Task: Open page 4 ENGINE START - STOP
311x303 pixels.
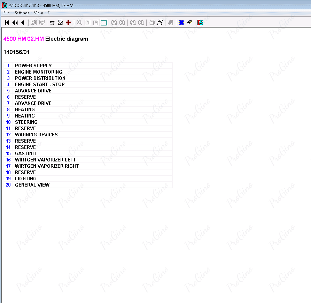Action: (40, 84)
